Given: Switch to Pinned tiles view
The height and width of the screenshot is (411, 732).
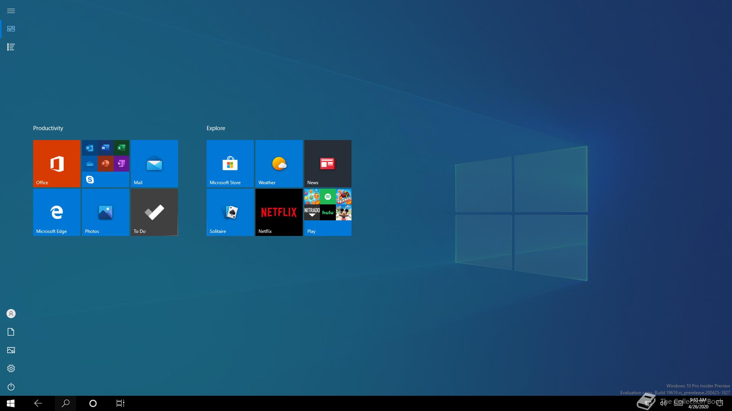Looking at the screenshot, I should point(11,29).
